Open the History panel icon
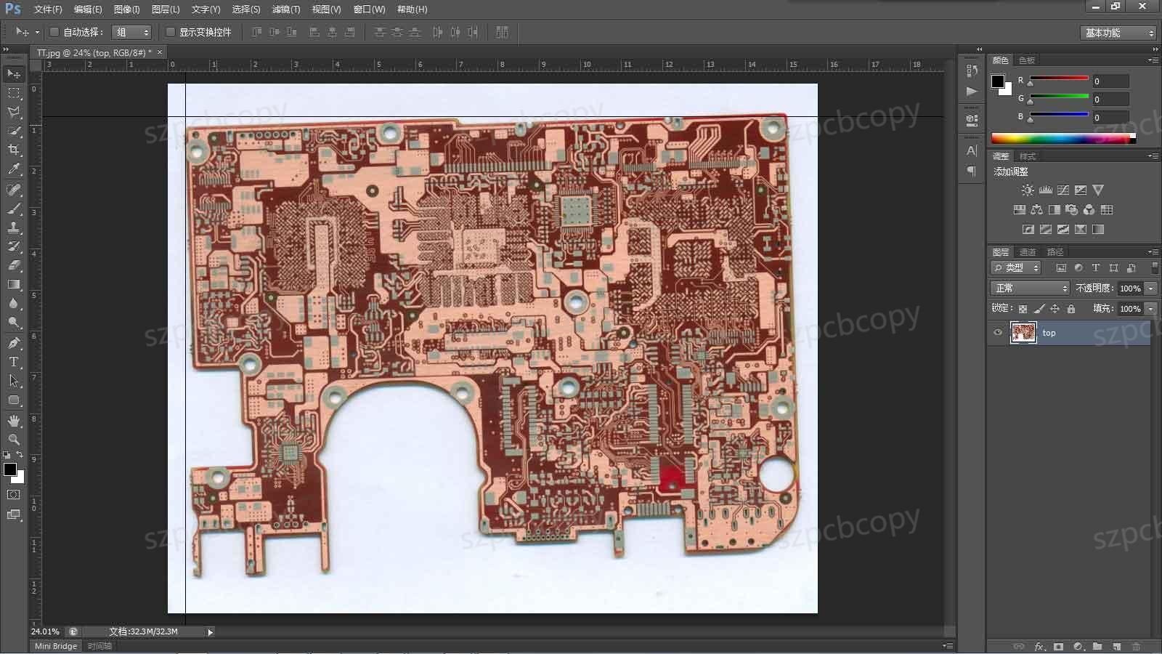 point(972,70)
